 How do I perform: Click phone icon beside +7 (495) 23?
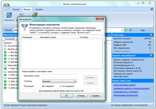[5, 81]
